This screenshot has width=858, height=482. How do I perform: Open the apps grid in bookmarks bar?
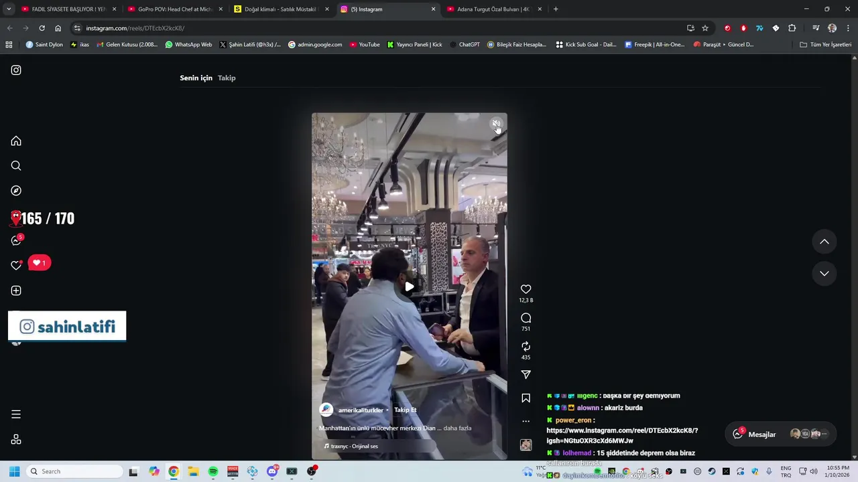pyautogui.click(x=9, y=45)
